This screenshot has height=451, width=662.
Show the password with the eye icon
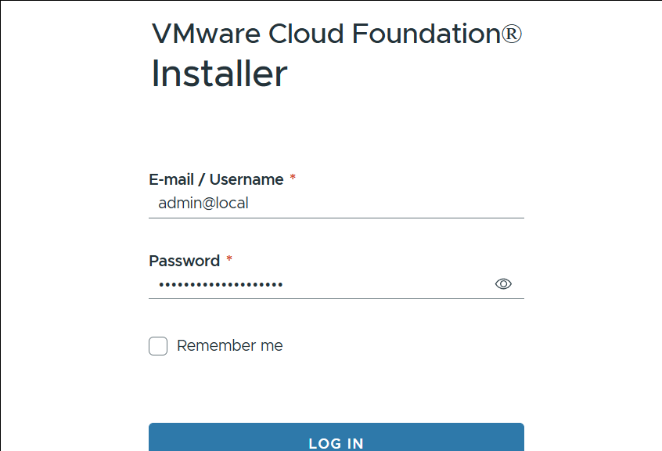pos(503,284)
